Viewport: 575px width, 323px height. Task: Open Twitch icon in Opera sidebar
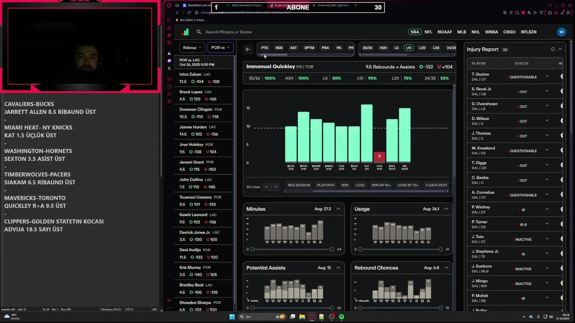[x=169, y=61]
